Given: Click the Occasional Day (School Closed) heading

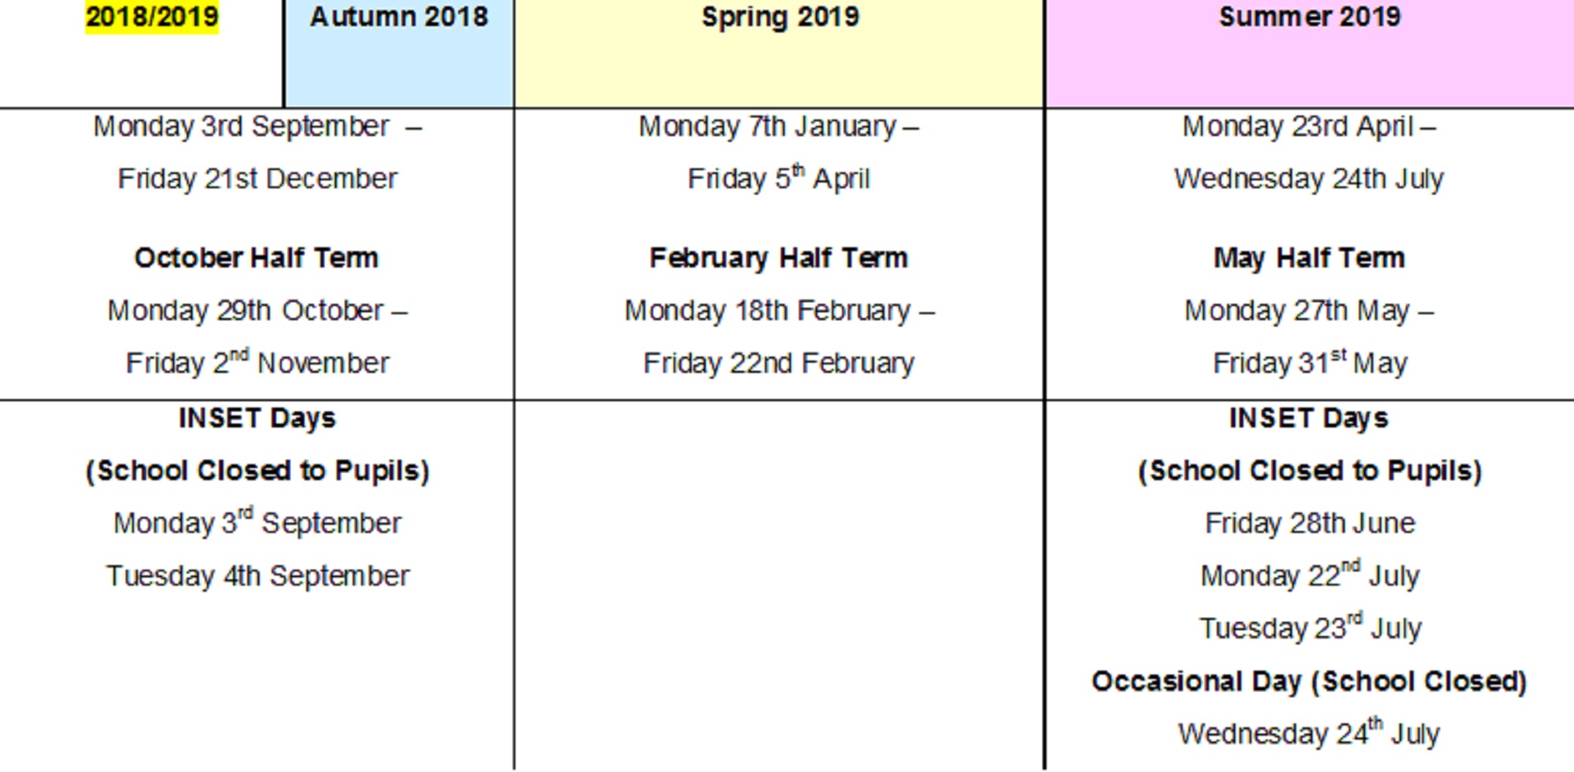Looking at the screenshot, I should (1309, 682).
